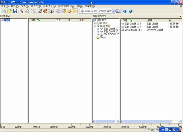Click the language bar A input mode indicator

163,130
